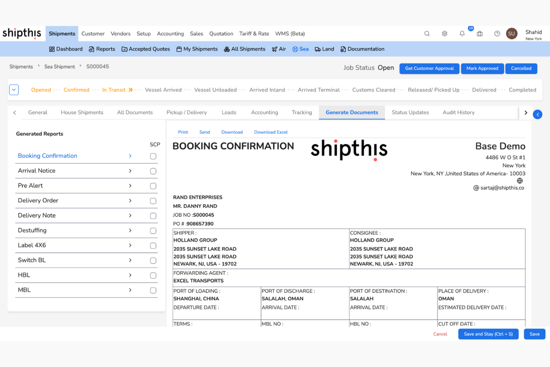The image size is (550, 367).
Task: Expand Pre Alert report chevron
Action: pos(130,186)
